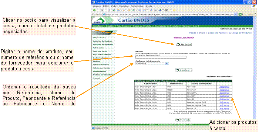Click Faça sua Venda in the sidebar
Image resolution: width=259 pixels, height=133 pixels.
pyautogui.click(x=100, y=51)
